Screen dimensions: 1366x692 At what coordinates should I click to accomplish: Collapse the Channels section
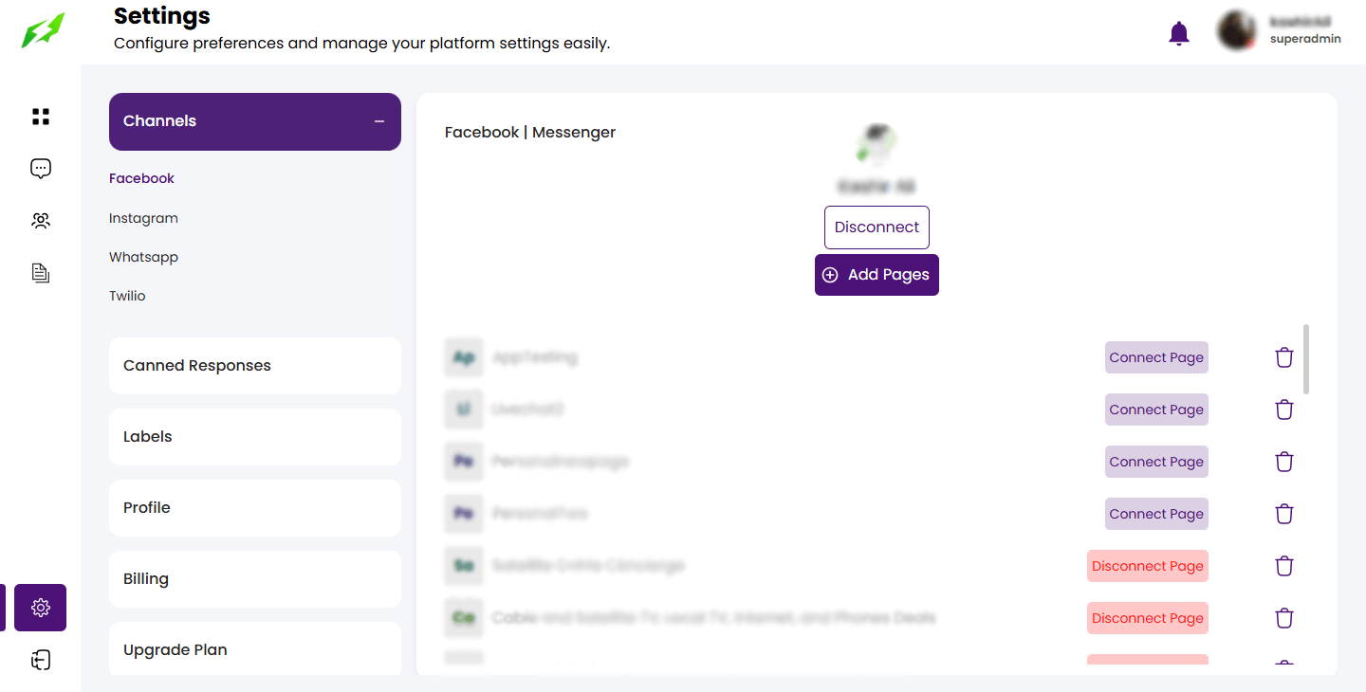[379, 121]
